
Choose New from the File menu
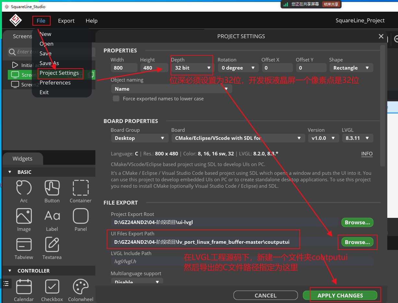45,34
